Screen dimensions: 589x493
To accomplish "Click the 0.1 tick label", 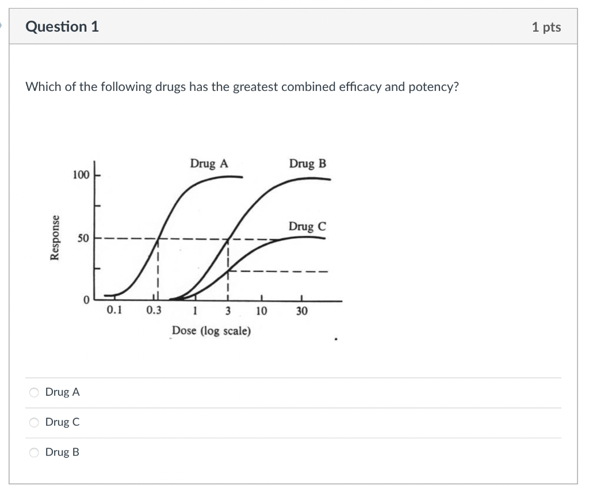I will pos(114,310).
